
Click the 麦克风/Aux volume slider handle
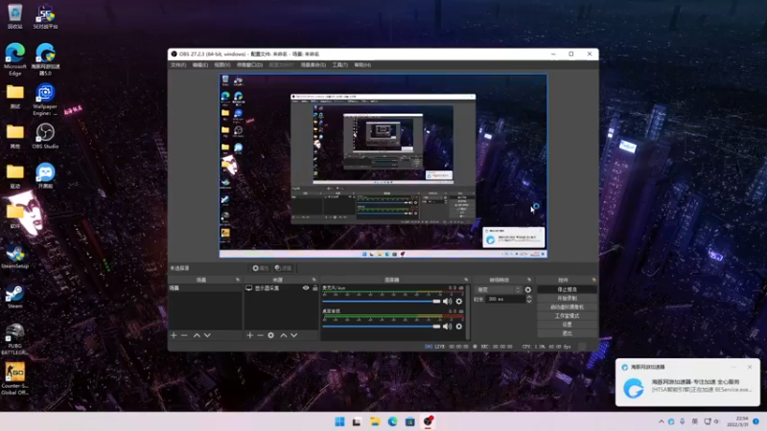(x=436, y=302)
